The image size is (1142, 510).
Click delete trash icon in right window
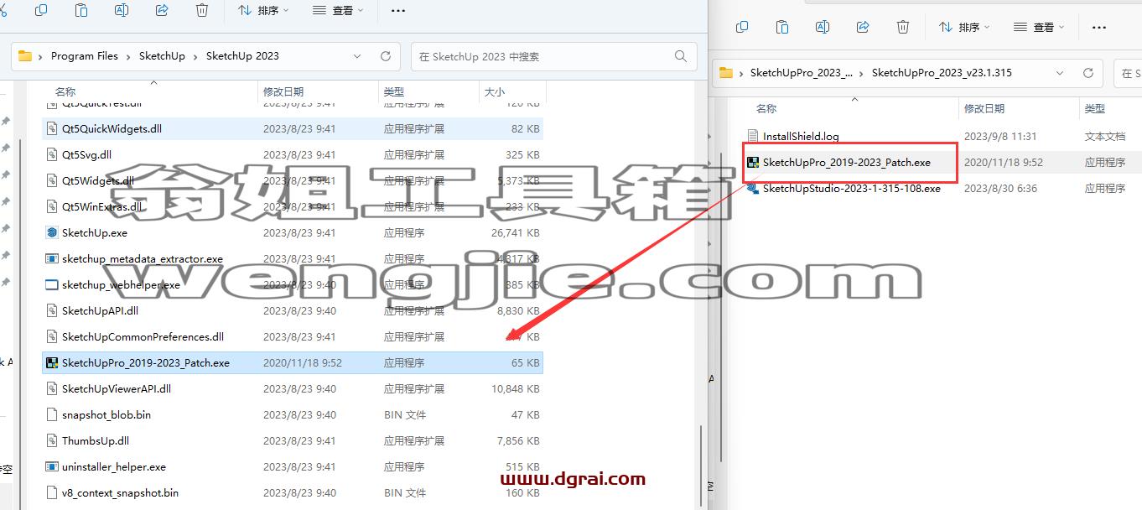click(903, 27)
